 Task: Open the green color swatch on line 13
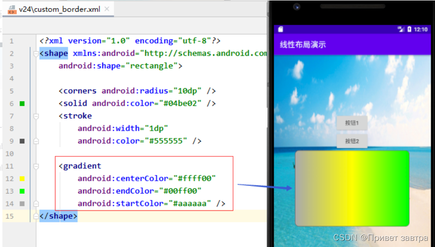(x=22, y=191)
